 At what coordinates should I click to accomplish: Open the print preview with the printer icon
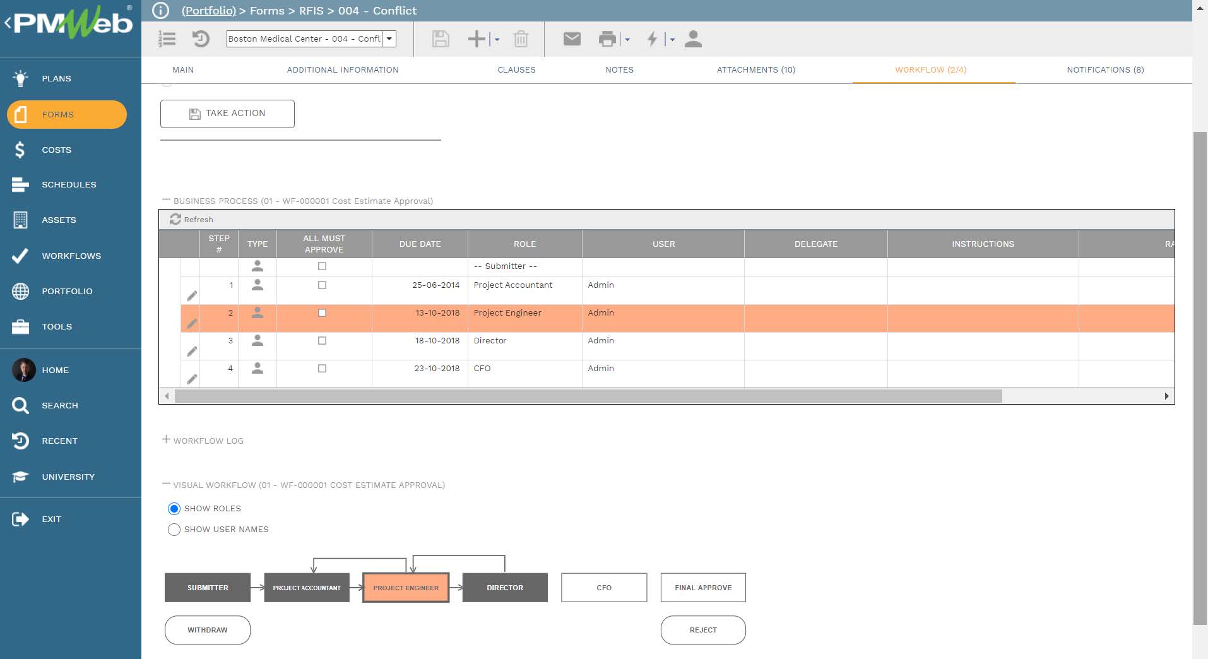(x=607, y=39)
